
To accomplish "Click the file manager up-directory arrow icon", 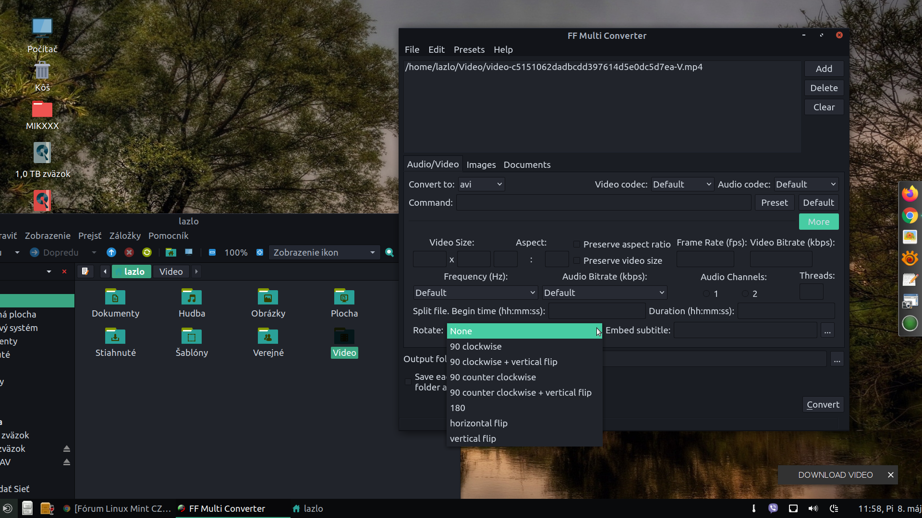I will (111, 252).
